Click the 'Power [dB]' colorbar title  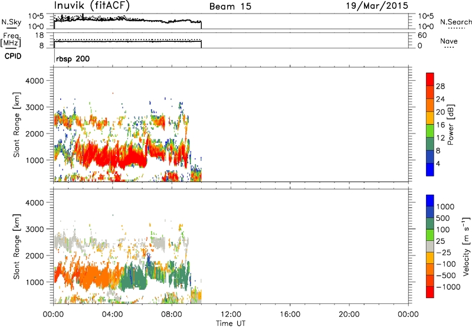[450, 125]
